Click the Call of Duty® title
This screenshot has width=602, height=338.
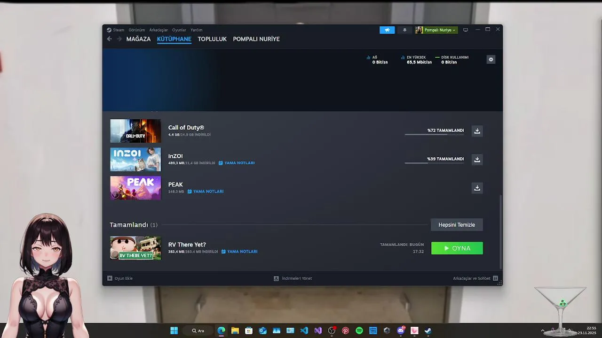(x=186, y=128)
